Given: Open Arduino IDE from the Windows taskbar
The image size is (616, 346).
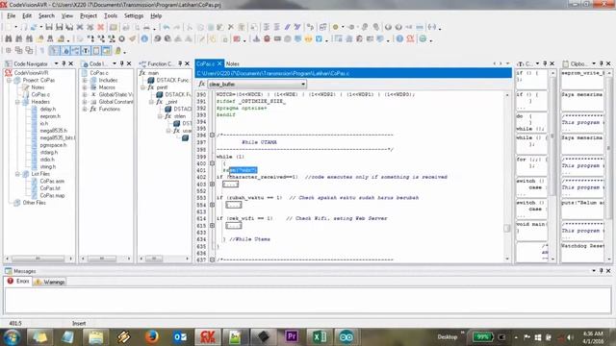Looking at the screenshot, I should pos(346,337).
